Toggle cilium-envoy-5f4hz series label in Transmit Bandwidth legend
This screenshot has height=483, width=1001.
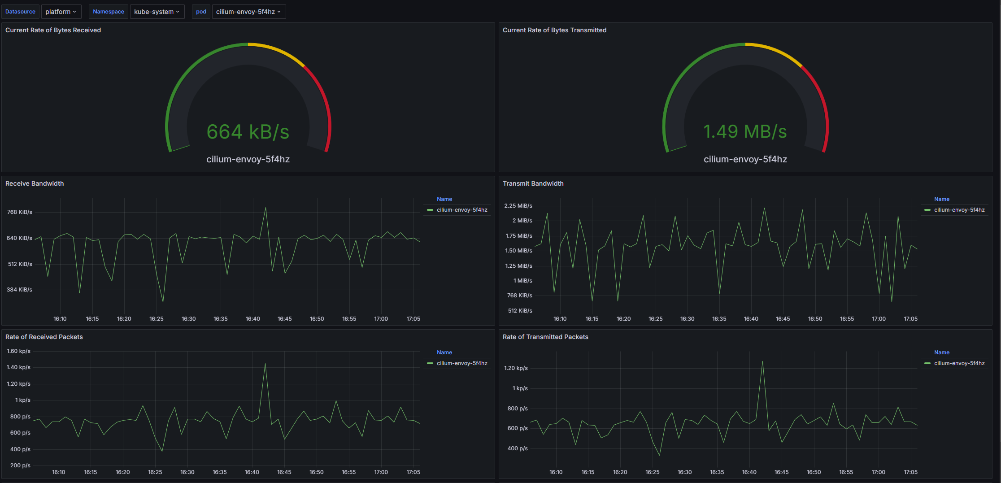tap(959, 210)
